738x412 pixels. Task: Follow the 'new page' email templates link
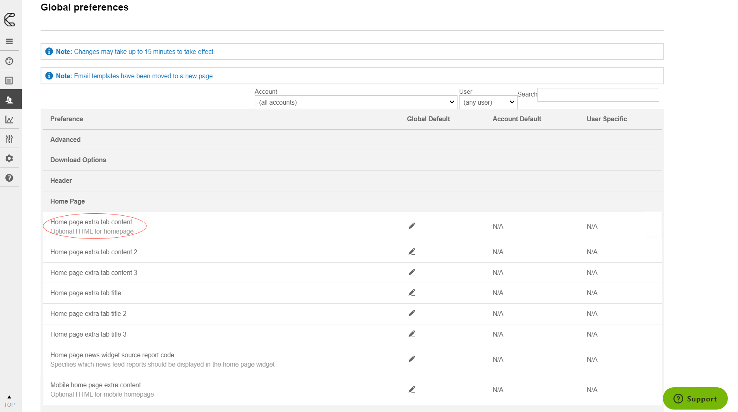[199, 76]
